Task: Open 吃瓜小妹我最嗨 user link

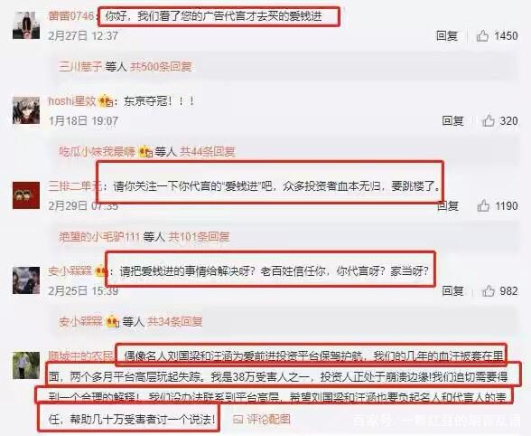Action: click(x=97, y=151)
